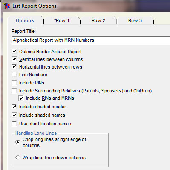This screenshot has height=170, width=170.
Task: Enable Use short location names
Action: 14,124
